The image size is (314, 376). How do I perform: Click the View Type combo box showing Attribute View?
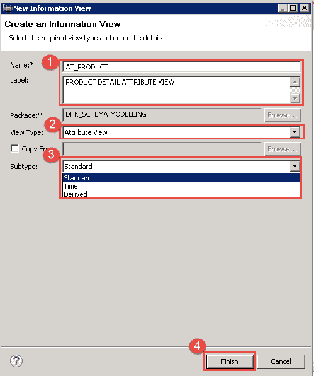coord(181,132)
